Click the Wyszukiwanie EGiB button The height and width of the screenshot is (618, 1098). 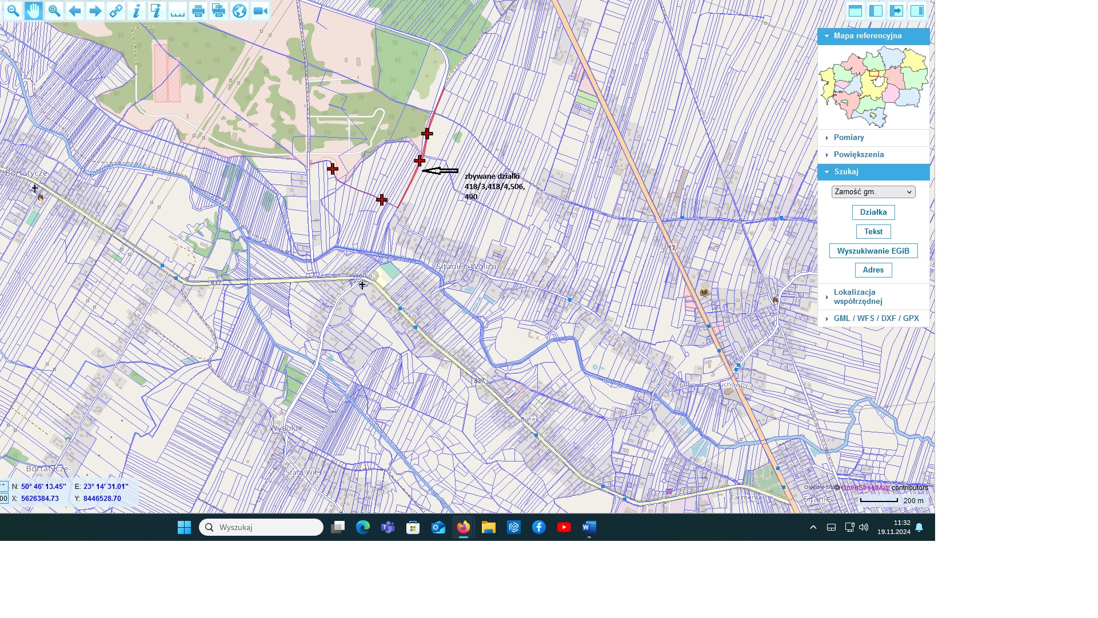click(x=873, y=251)
